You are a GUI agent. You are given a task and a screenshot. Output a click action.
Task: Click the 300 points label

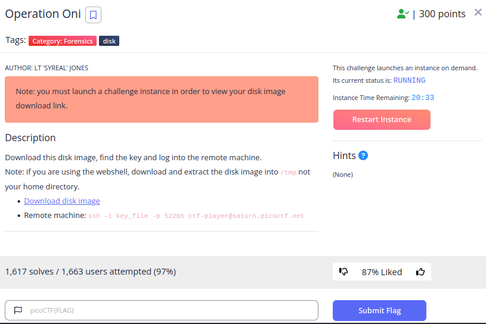coord(442,14)
